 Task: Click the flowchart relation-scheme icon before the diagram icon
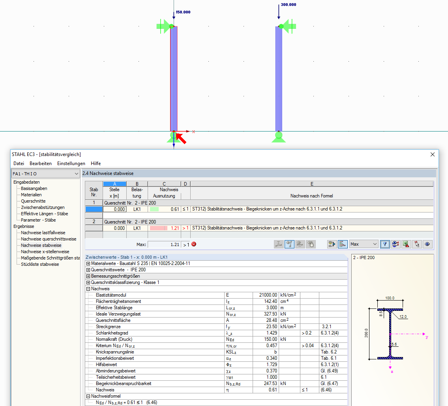coord(331,244)
